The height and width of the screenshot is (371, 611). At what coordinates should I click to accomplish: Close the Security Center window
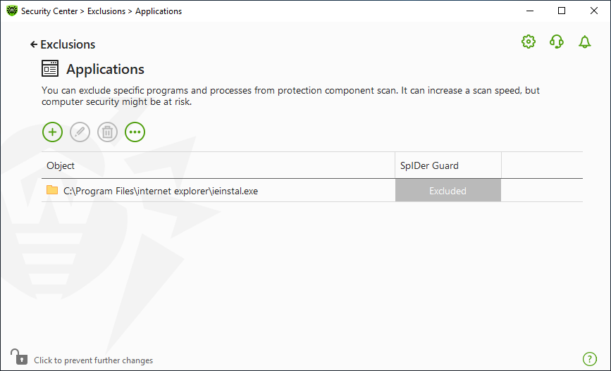pos(594,11)
